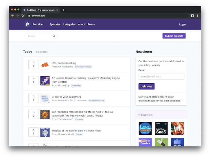Open Ground Up podcast artwork
Screen dimensions: 210x158
[45, 81]
